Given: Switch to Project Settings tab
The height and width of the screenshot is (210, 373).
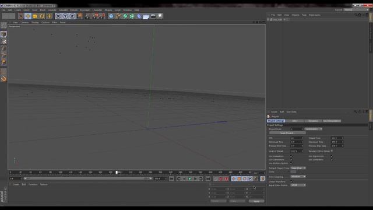Looking at the screenshot, I should [x=276, y=121].
